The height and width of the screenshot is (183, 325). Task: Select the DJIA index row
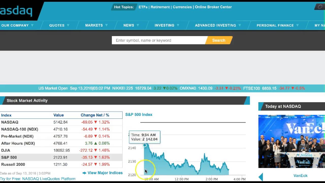click(61, 150)
